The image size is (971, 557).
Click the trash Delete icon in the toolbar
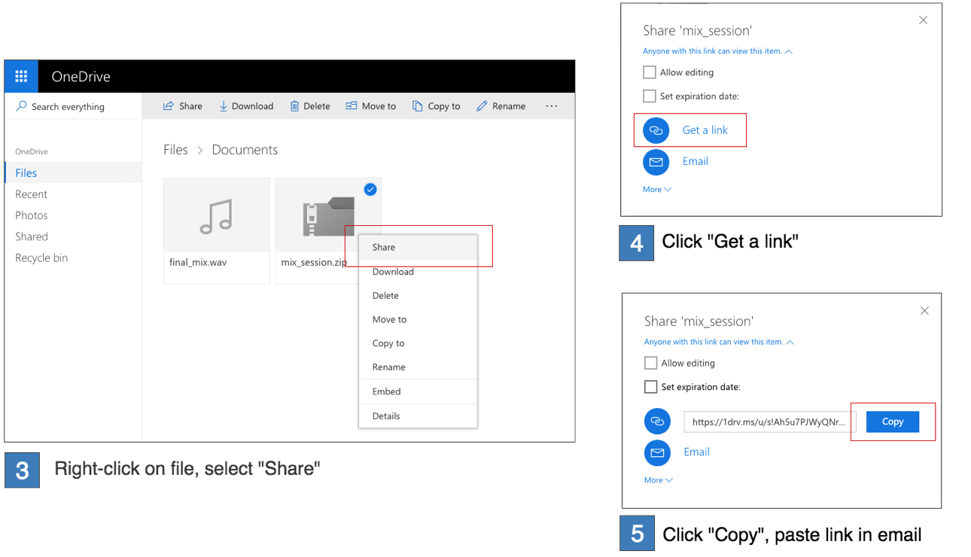tap(294, 106)
